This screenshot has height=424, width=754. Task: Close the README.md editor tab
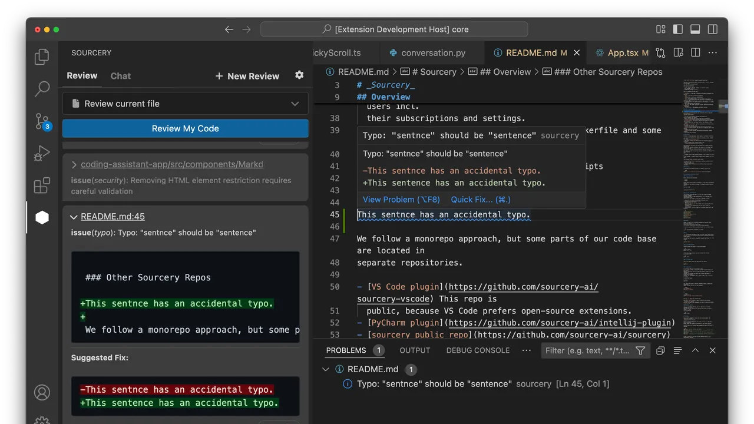coord(577,52)
